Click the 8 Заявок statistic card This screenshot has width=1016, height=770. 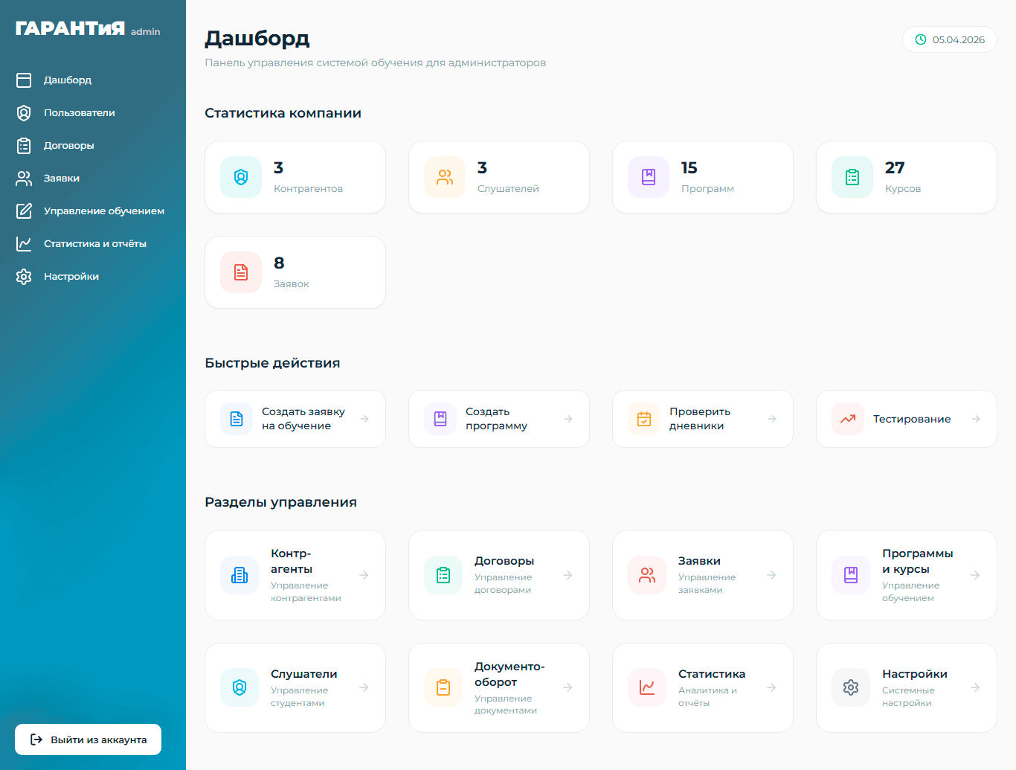click(x=295, y=272)
